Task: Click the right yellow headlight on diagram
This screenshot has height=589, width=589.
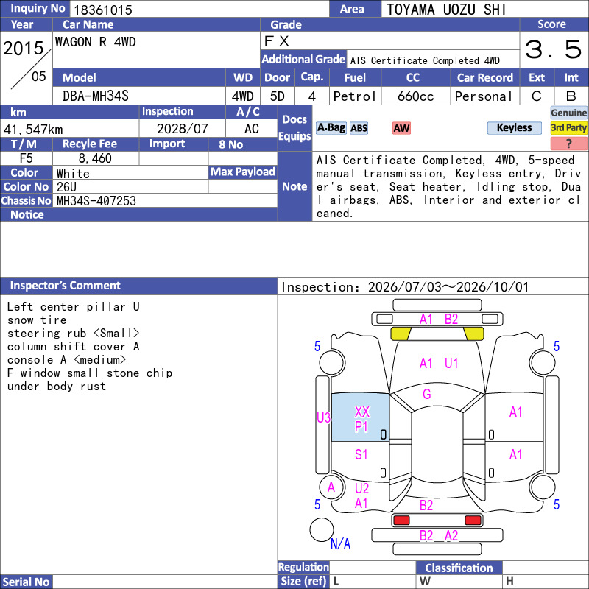Action: [473, 334]
